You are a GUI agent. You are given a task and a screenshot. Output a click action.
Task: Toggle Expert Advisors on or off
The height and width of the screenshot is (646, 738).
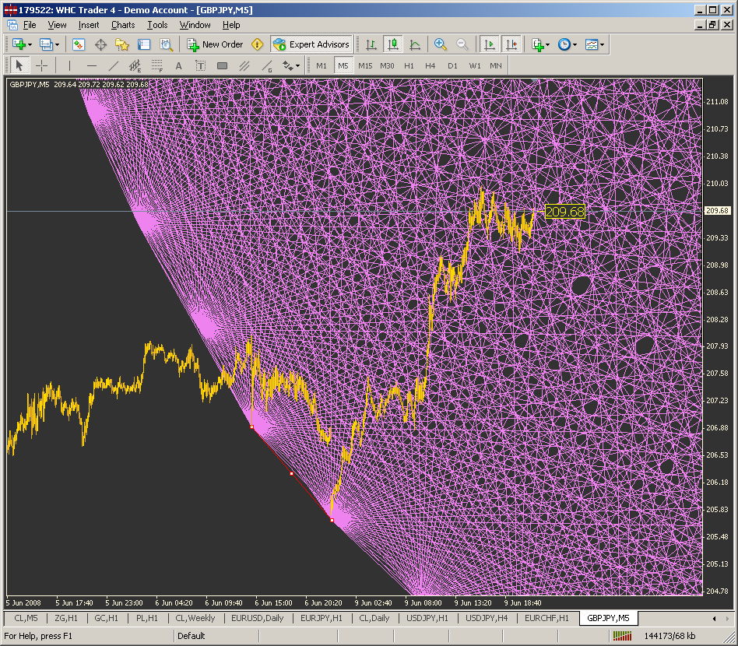[x=311, y=44]
